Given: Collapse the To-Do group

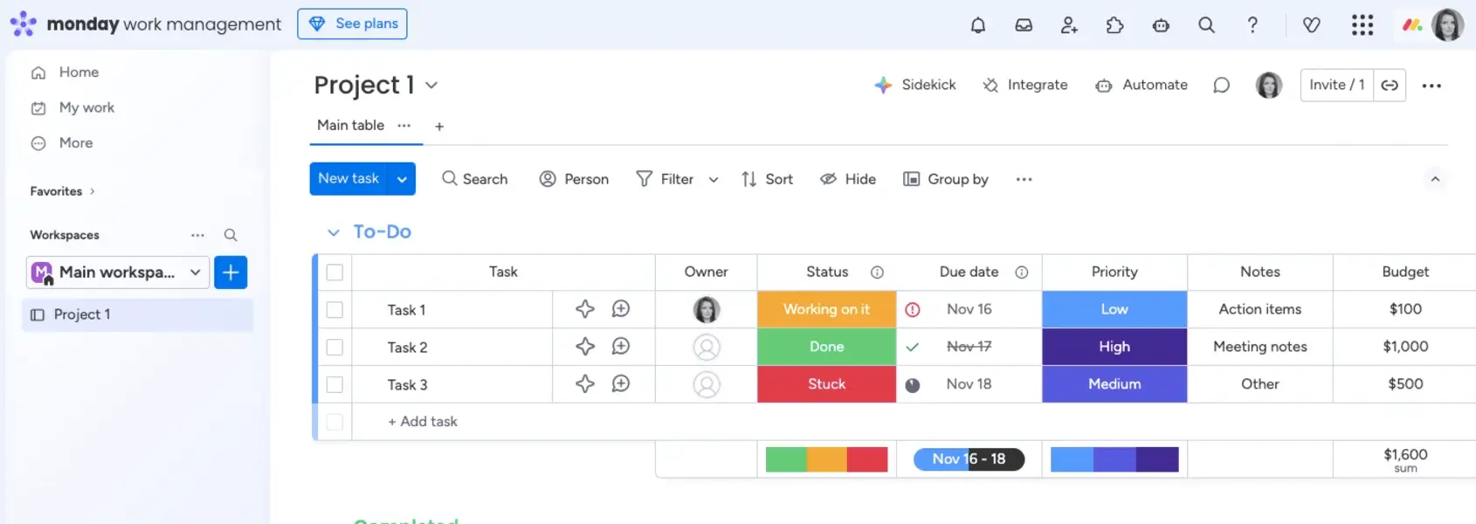Looking at the screenshot, I should [x=333, y=232].
